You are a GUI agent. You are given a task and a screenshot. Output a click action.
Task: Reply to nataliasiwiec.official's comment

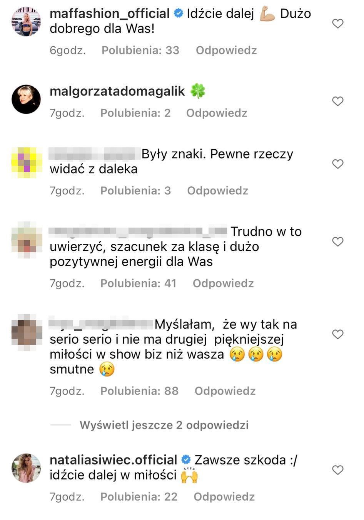coord(224,497)
